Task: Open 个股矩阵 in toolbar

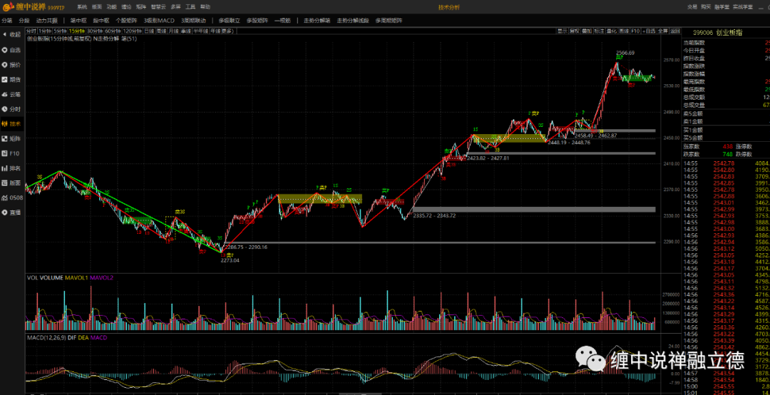Action: (126, 21)
